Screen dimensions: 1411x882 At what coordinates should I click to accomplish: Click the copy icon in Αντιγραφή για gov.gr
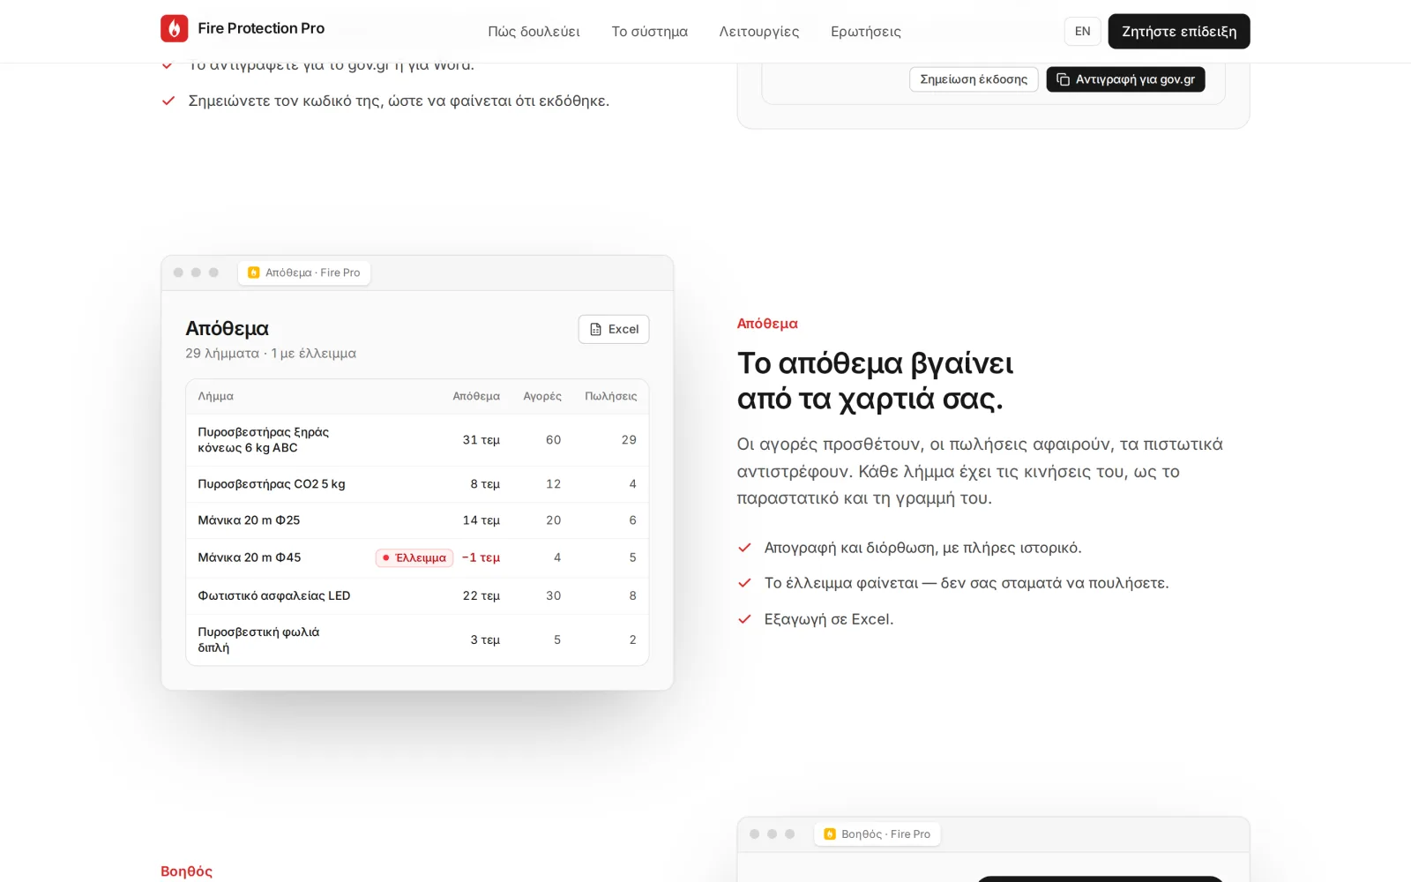click(1063, 79)
